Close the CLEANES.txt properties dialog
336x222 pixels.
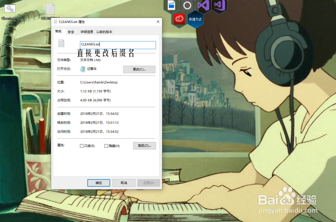point(158,22)
